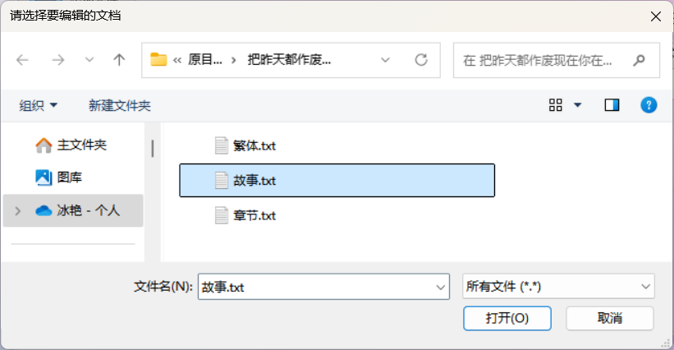The height and width of the screenshot is (350, 674).
Task: Open help with the question mark icon
Action: click(649, 105)
